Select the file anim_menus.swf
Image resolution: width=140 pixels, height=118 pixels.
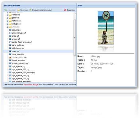tap(19, 33)
